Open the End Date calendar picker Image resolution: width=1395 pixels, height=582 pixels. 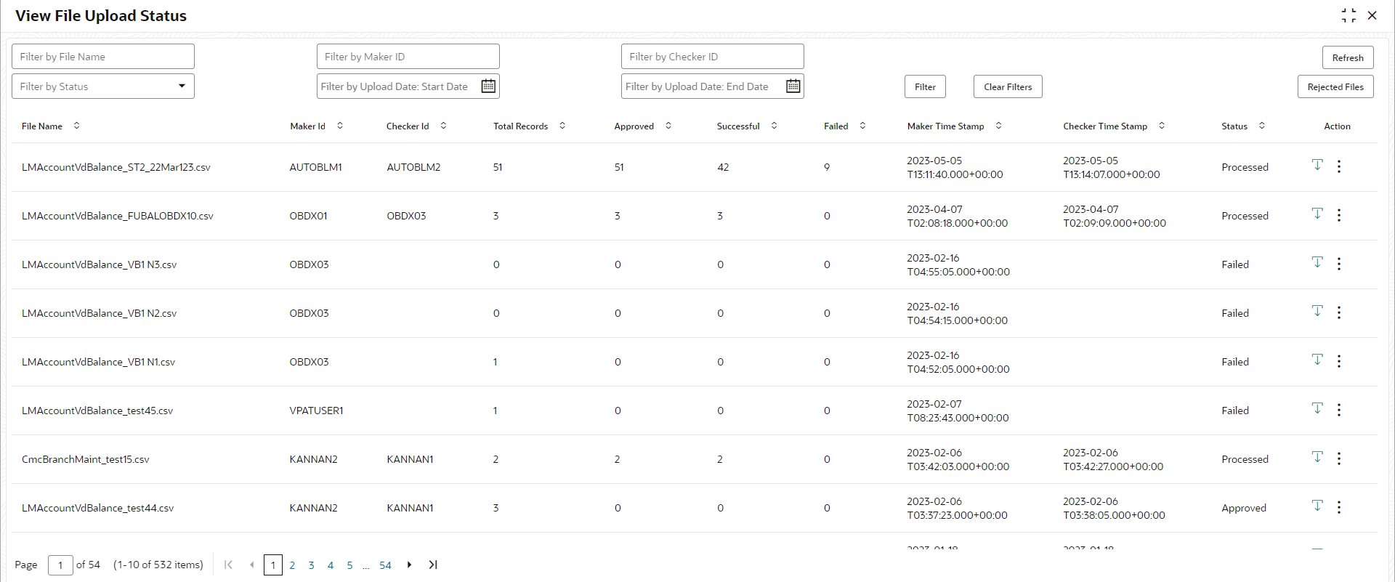[793, 86]
